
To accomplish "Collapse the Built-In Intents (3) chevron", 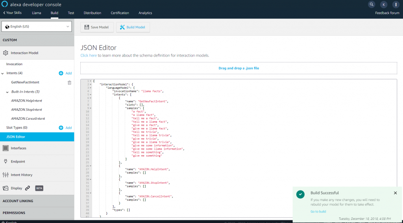I will point(7,92).
